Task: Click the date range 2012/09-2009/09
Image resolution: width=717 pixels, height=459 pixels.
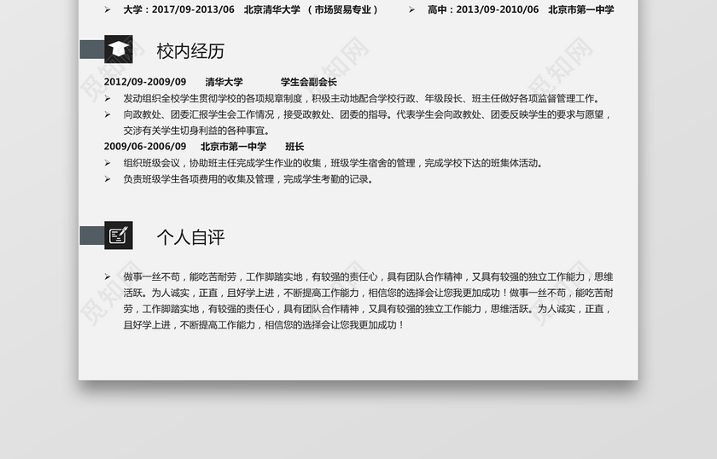Action: (145, 82)
